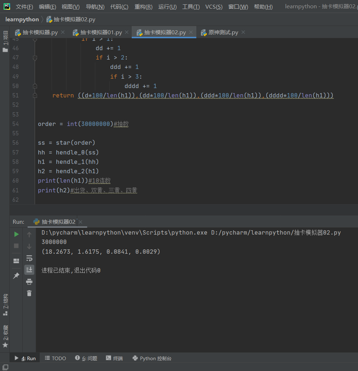Click the ss = star(order) line
Viewport: 358px width, 371px height.
point(66,143)
